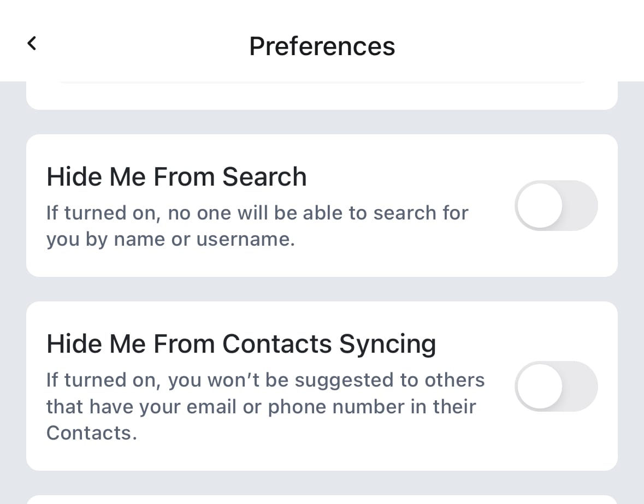The height and width of the screenshot is (504, 644).
Task: Click the gray track of Contacts Syncing switch
Action: [x=581, y=386]
